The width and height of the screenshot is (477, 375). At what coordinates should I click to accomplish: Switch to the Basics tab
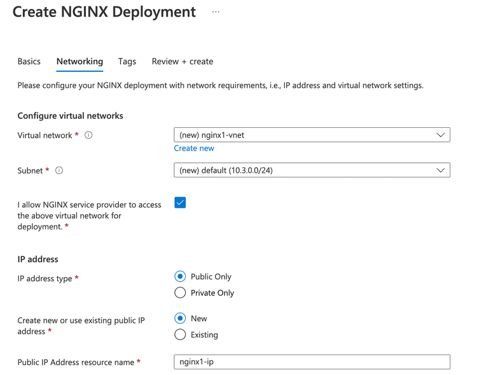click(29, 62)
